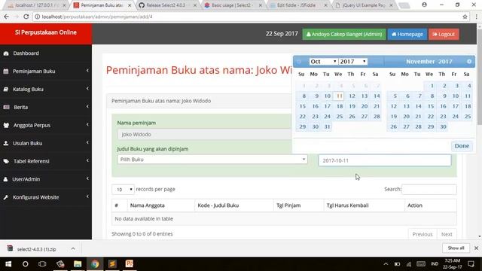This screenshot has height=271, width=482.
Task: Expand the Konfigurasi Website submenu arrow
Action: pos(87,196)
